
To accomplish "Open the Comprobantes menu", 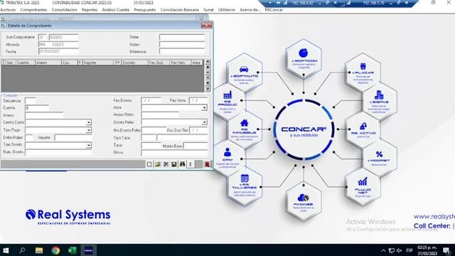I will [33, 9].
